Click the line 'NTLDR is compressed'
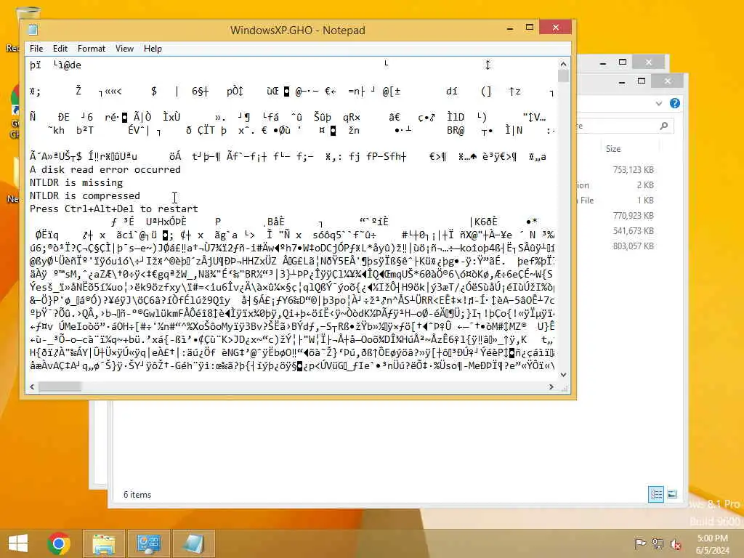 coord(85,196)
